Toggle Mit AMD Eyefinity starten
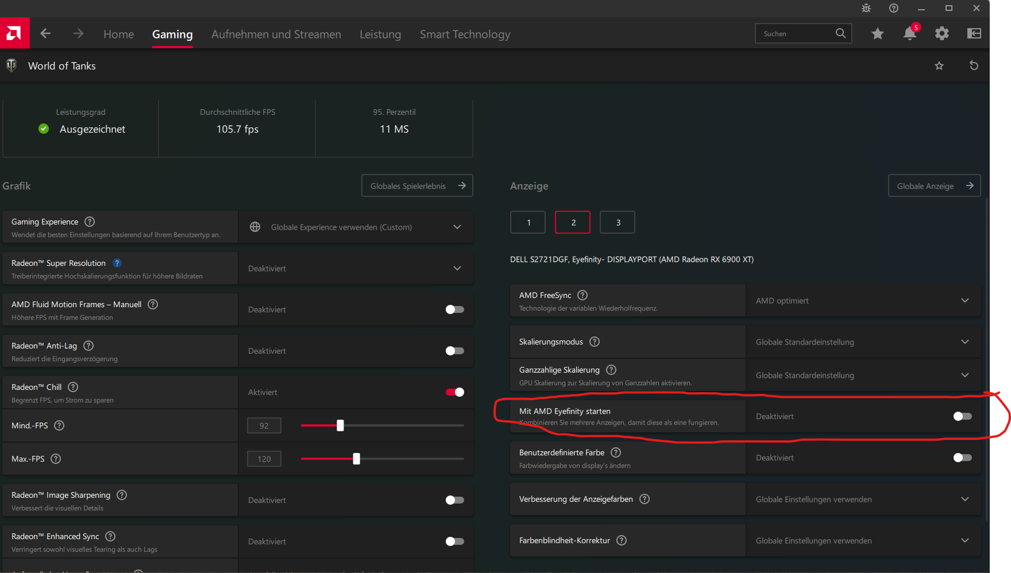1011x573 pixels. pyautogui.click(x=962, y=416)
